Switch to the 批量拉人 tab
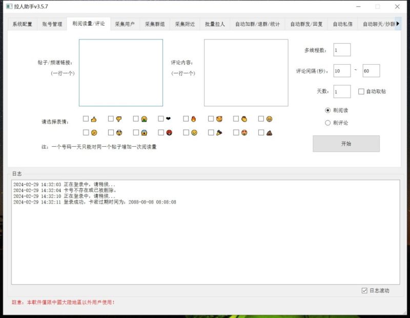The width and height of the screenshot is (410, 318). point(215,23)
